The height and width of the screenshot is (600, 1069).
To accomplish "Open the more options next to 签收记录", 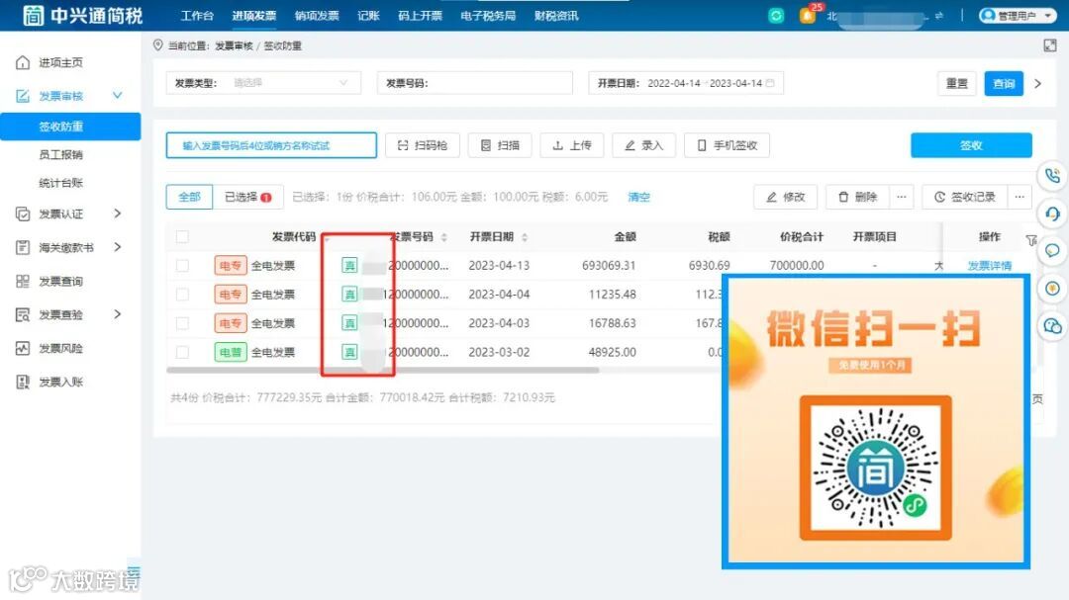I will pyautogui.click(x=1020, y=197).
